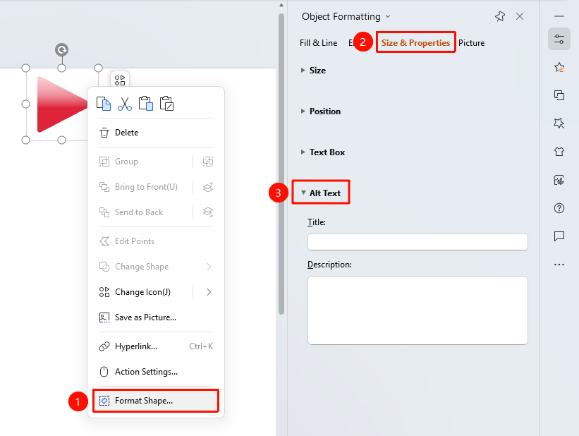Click the Cut scissors icon

click(125, 104)
